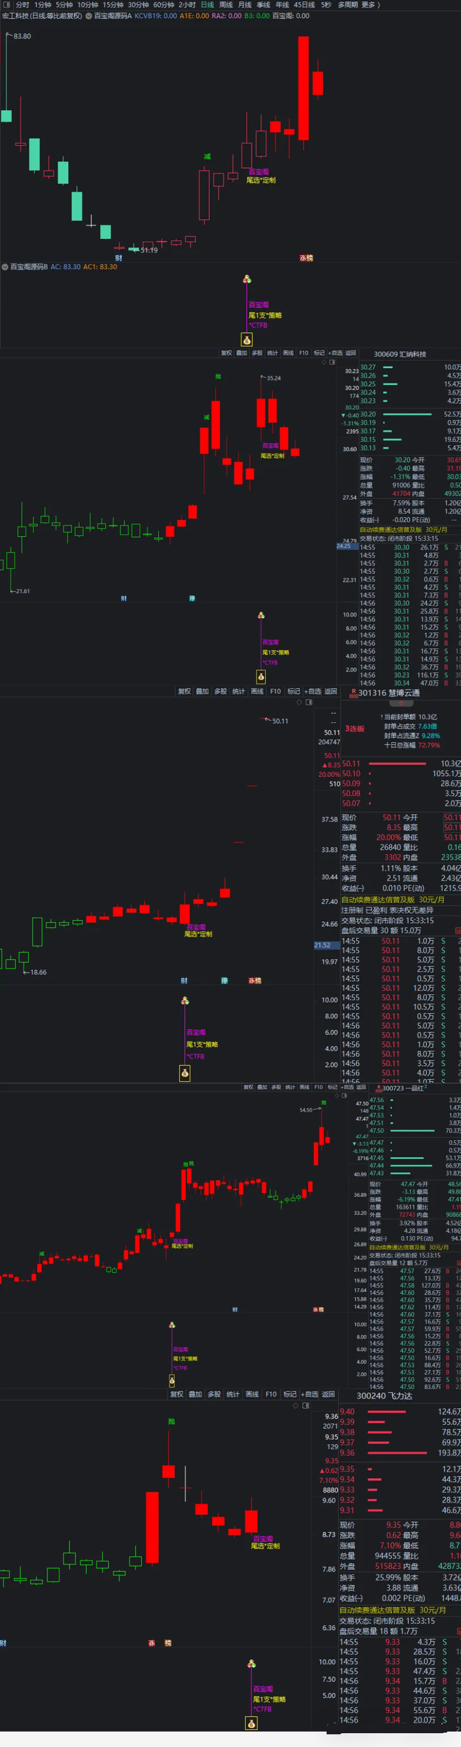The height and width of the screenshot is (1747, 461).
Task: Open 多股 in 飞力达 toolbar
Action: [215, 1395]
